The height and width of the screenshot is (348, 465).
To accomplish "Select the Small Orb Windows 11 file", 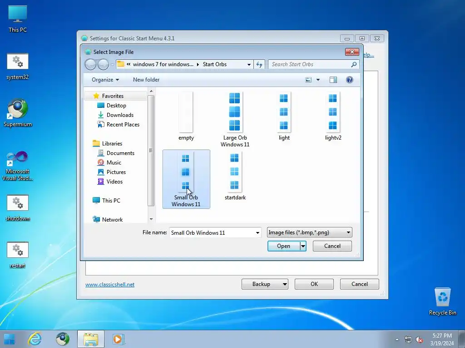I will 186,179.
